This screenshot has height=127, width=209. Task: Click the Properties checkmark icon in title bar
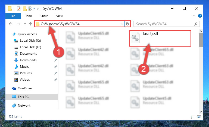coord(19,9)
